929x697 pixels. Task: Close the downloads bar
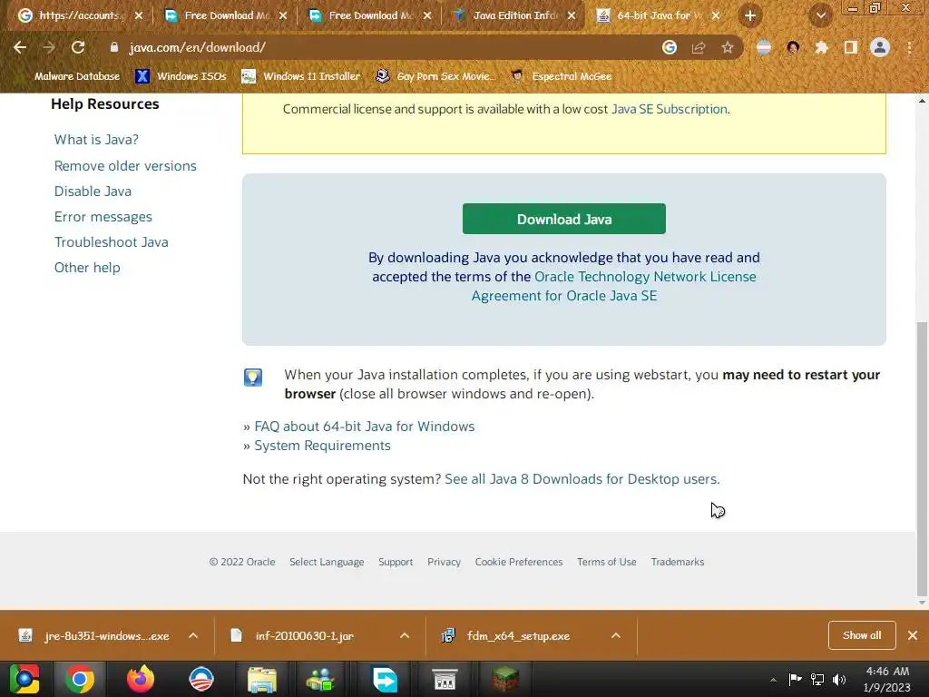click(x=913, y=635)
